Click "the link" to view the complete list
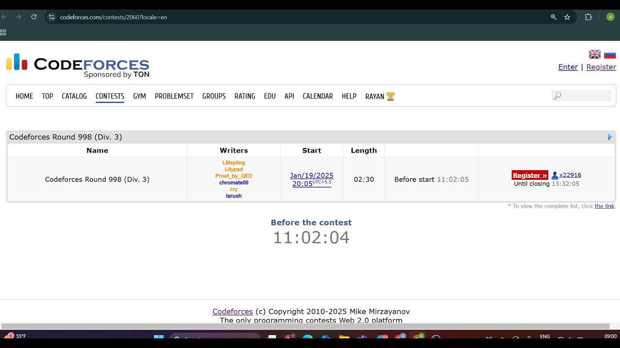 (x=604, y=206)
